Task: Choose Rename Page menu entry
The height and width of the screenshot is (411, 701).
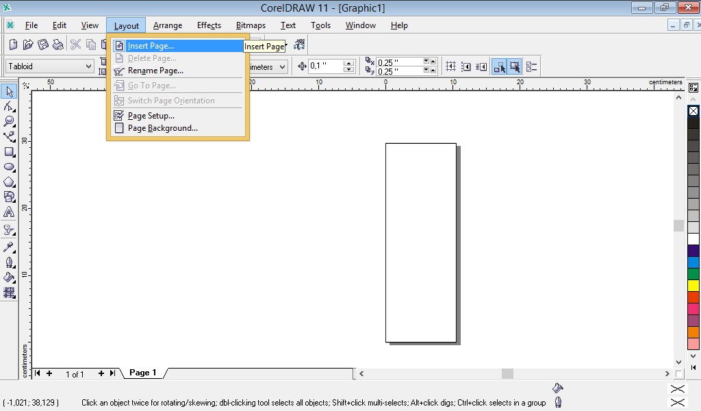Action: click(178, 71)
